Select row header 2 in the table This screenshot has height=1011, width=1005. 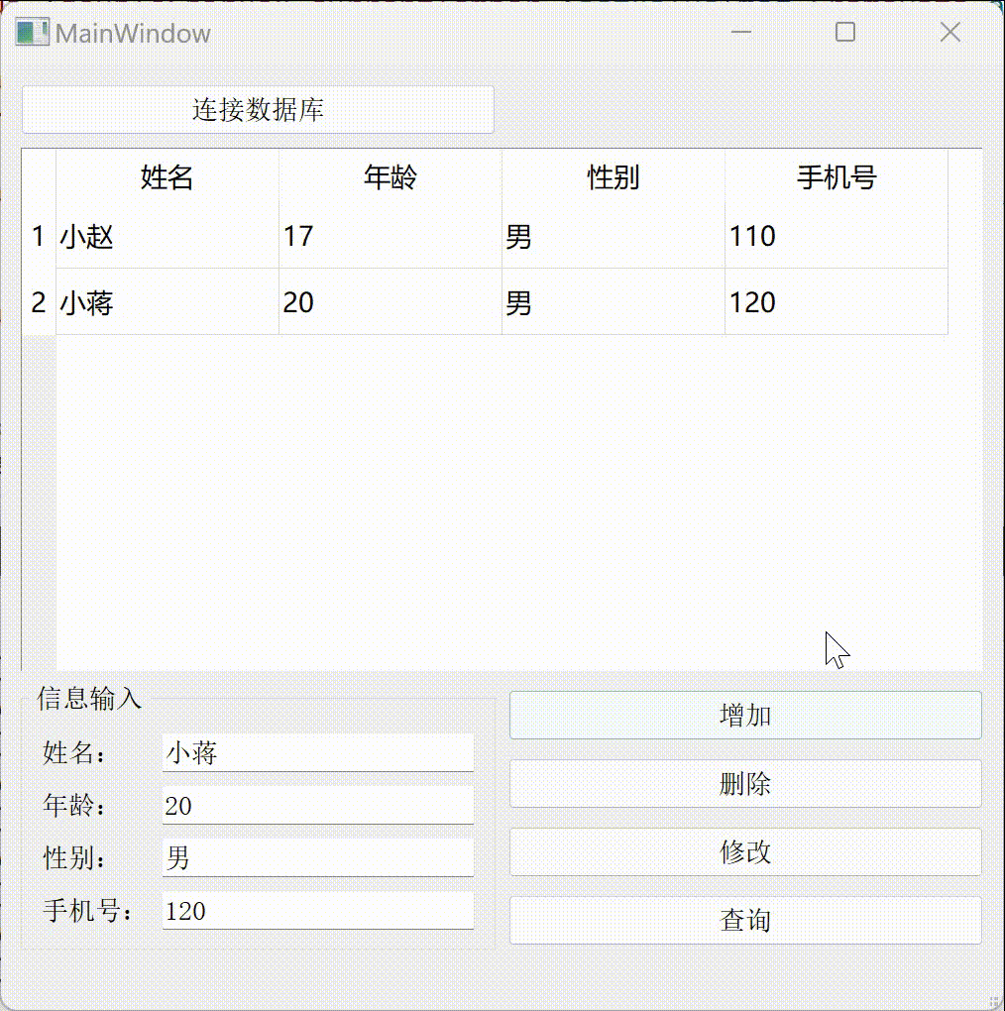(x=39, y=301)
